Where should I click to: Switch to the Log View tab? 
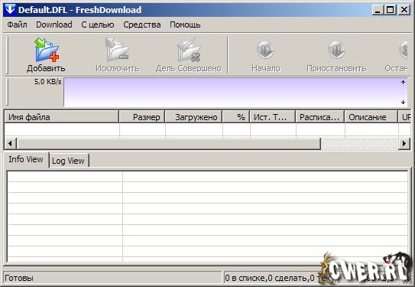69,161
